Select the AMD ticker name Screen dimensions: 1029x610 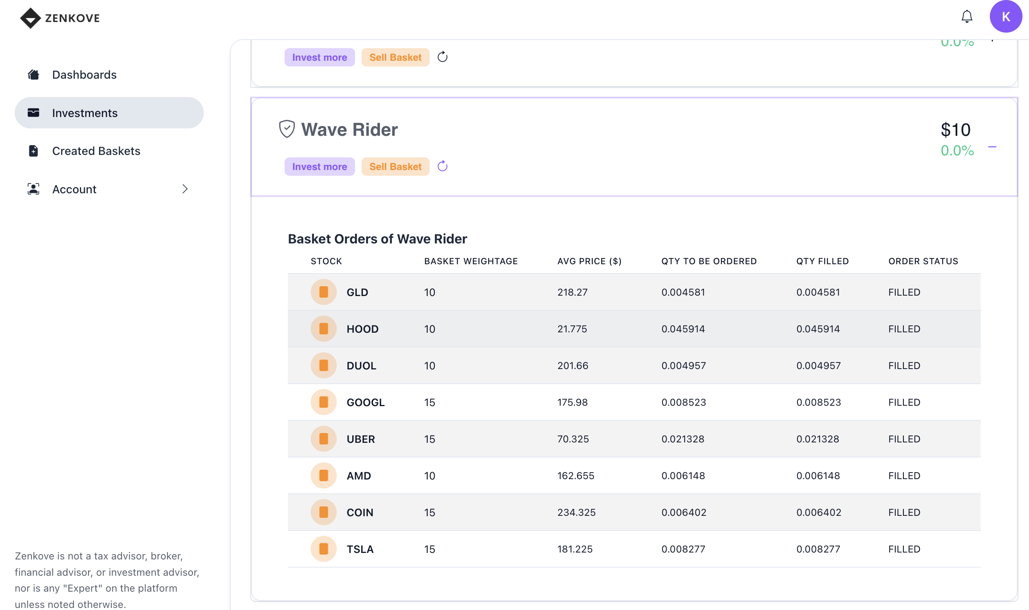pos(359,475)
